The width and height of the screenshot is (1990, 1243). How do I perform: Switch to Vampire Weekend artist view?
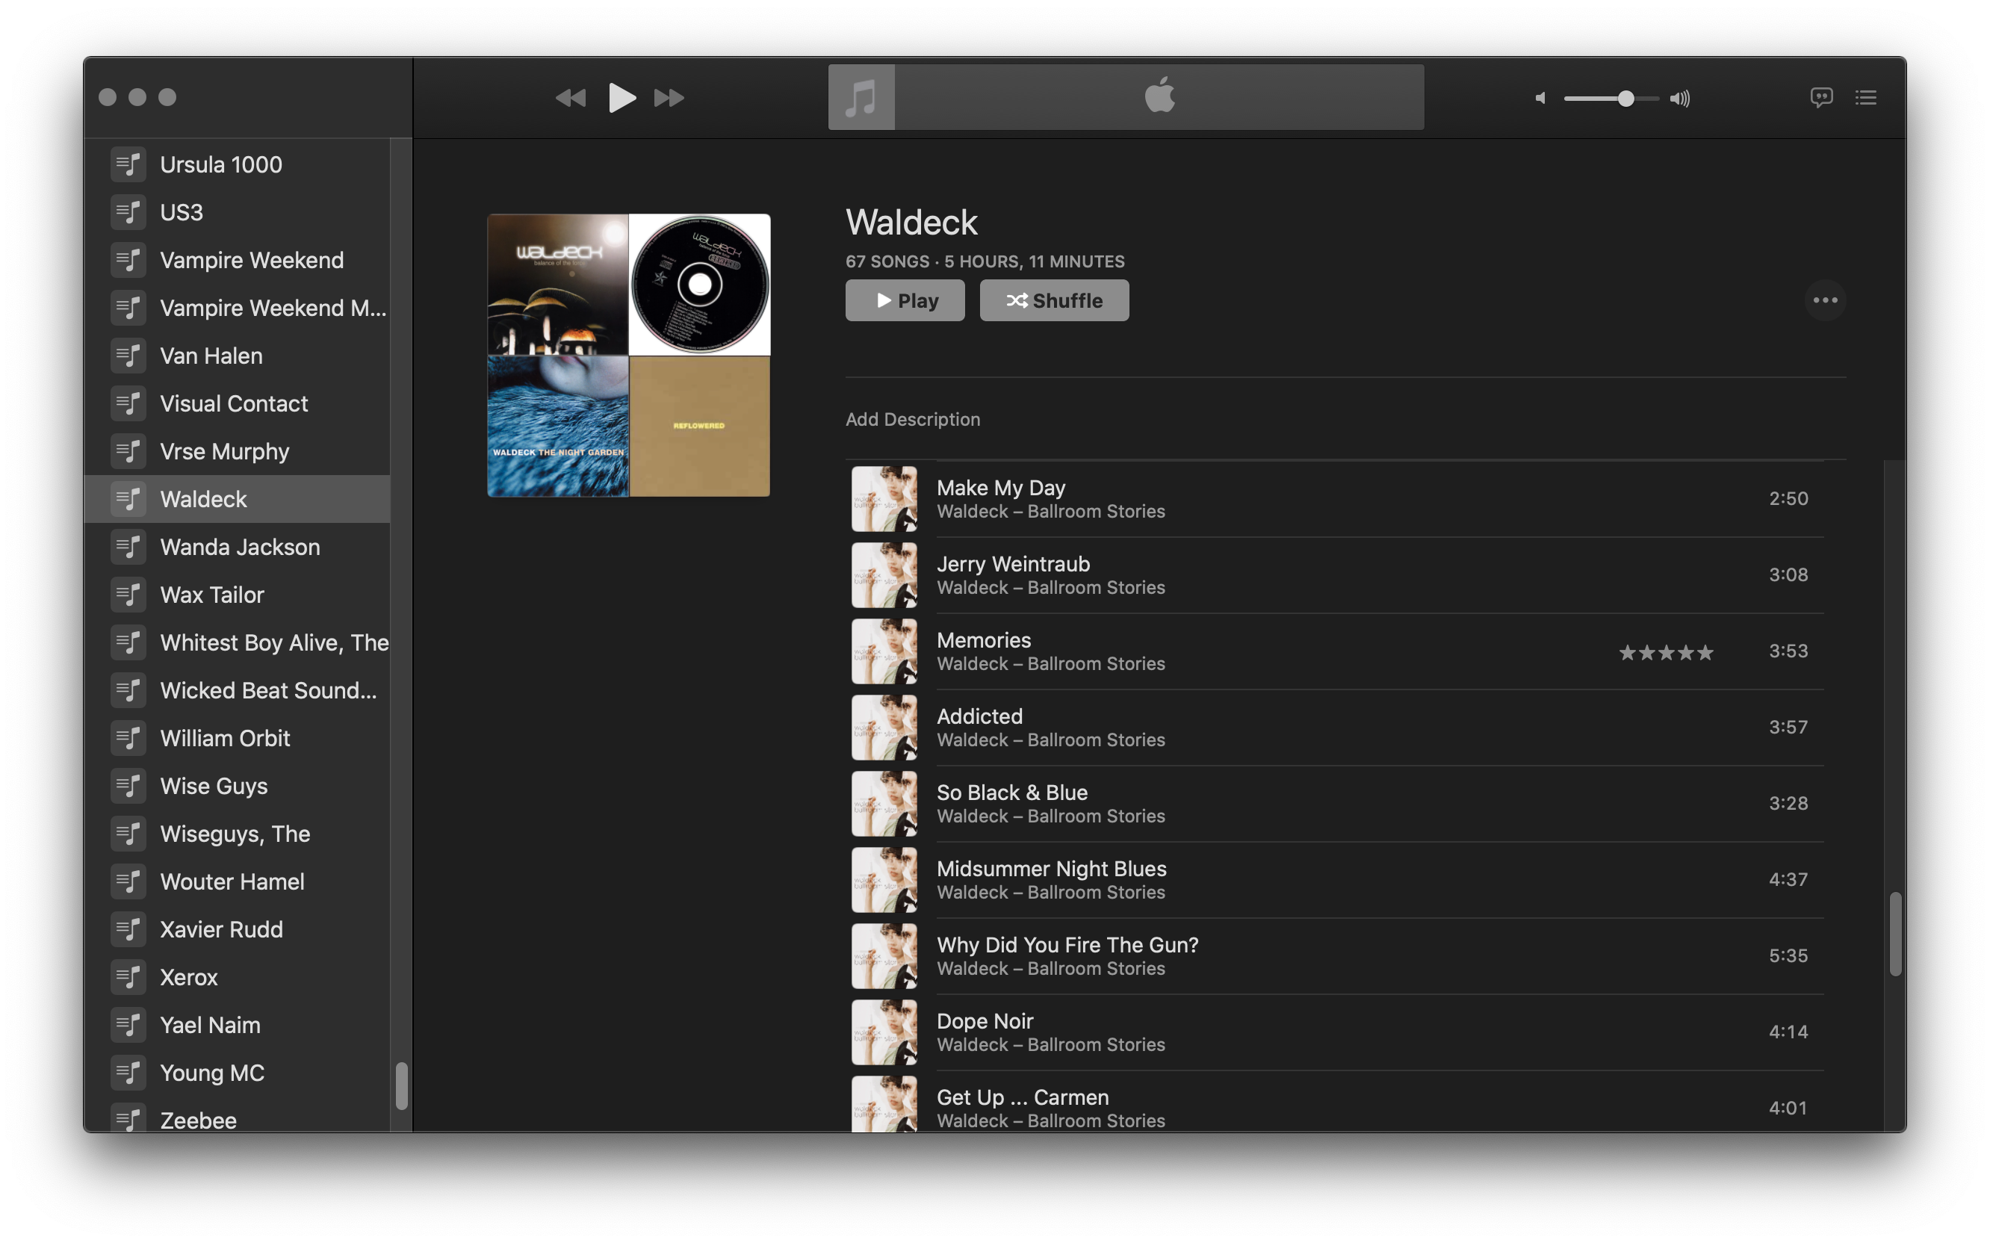click(x=252, y=260)
